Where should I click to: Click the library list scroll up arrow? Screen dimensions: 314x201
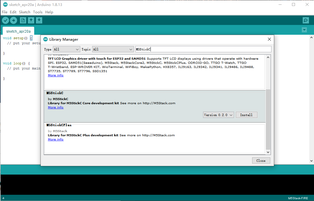pyautogui.click(x=268, y=57)
